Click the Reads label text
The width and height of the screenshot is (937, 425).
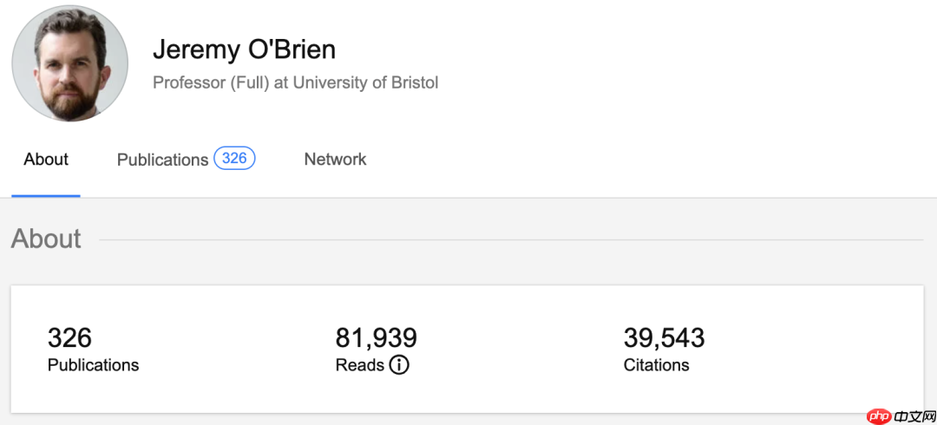pos(359,365)
